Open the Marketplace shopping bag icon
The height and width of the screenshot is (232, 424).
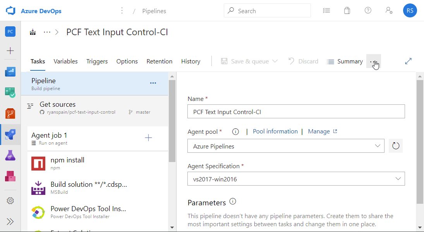[x=347, y=10]
